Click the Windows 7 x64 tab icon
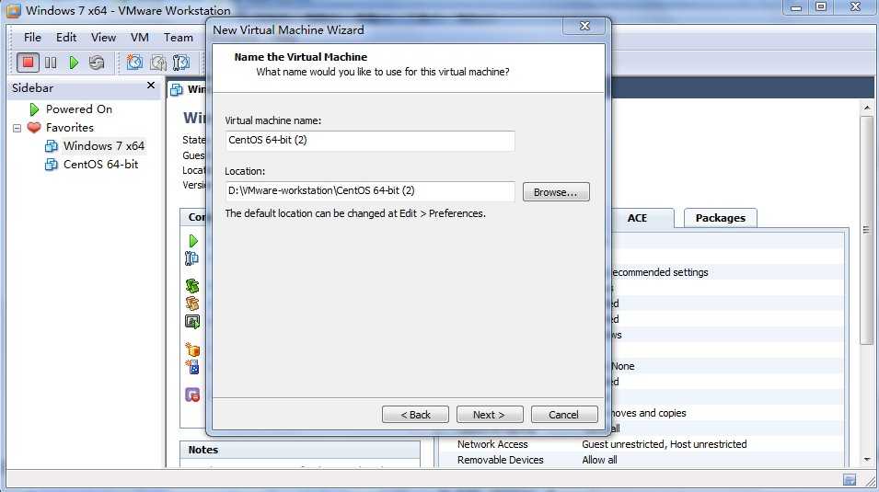 pyautogui.click(x=177, y=89)
